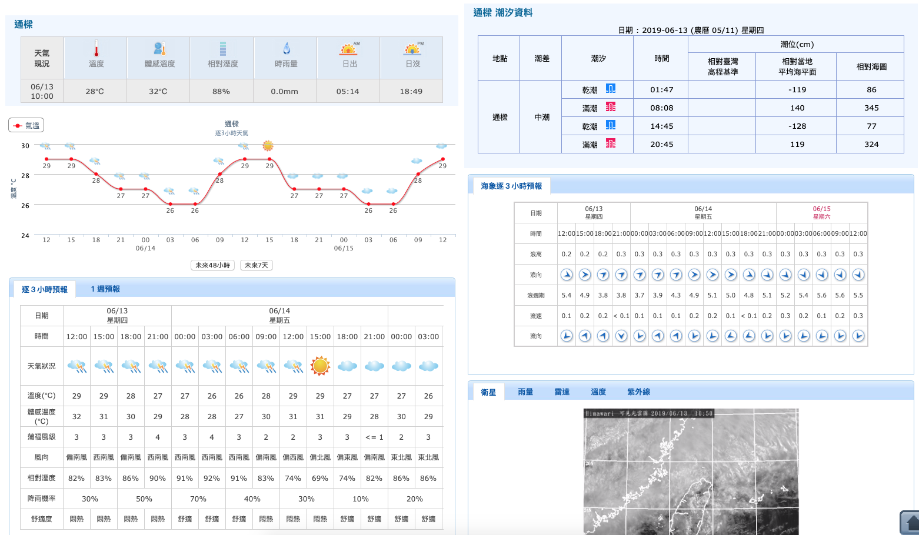The width and height of the screenshot is (919, 535).
Task: Click the 日沒 sunset icon
Action: coord(413,48)
